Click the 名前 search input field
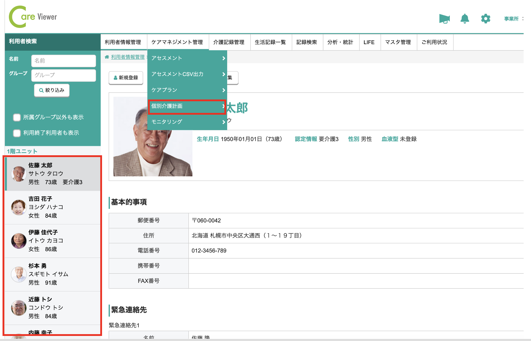The width and height of the screenshot is (531, 341). (x=63, y=61)
